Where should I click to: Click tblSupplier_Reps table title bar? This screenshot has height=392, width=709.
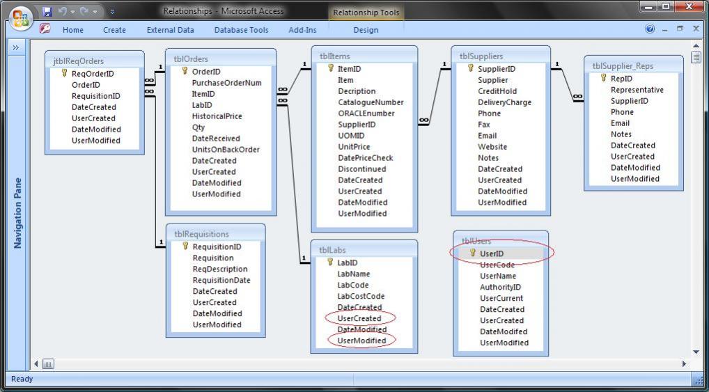pyautogui.click(x=634, y=66)
